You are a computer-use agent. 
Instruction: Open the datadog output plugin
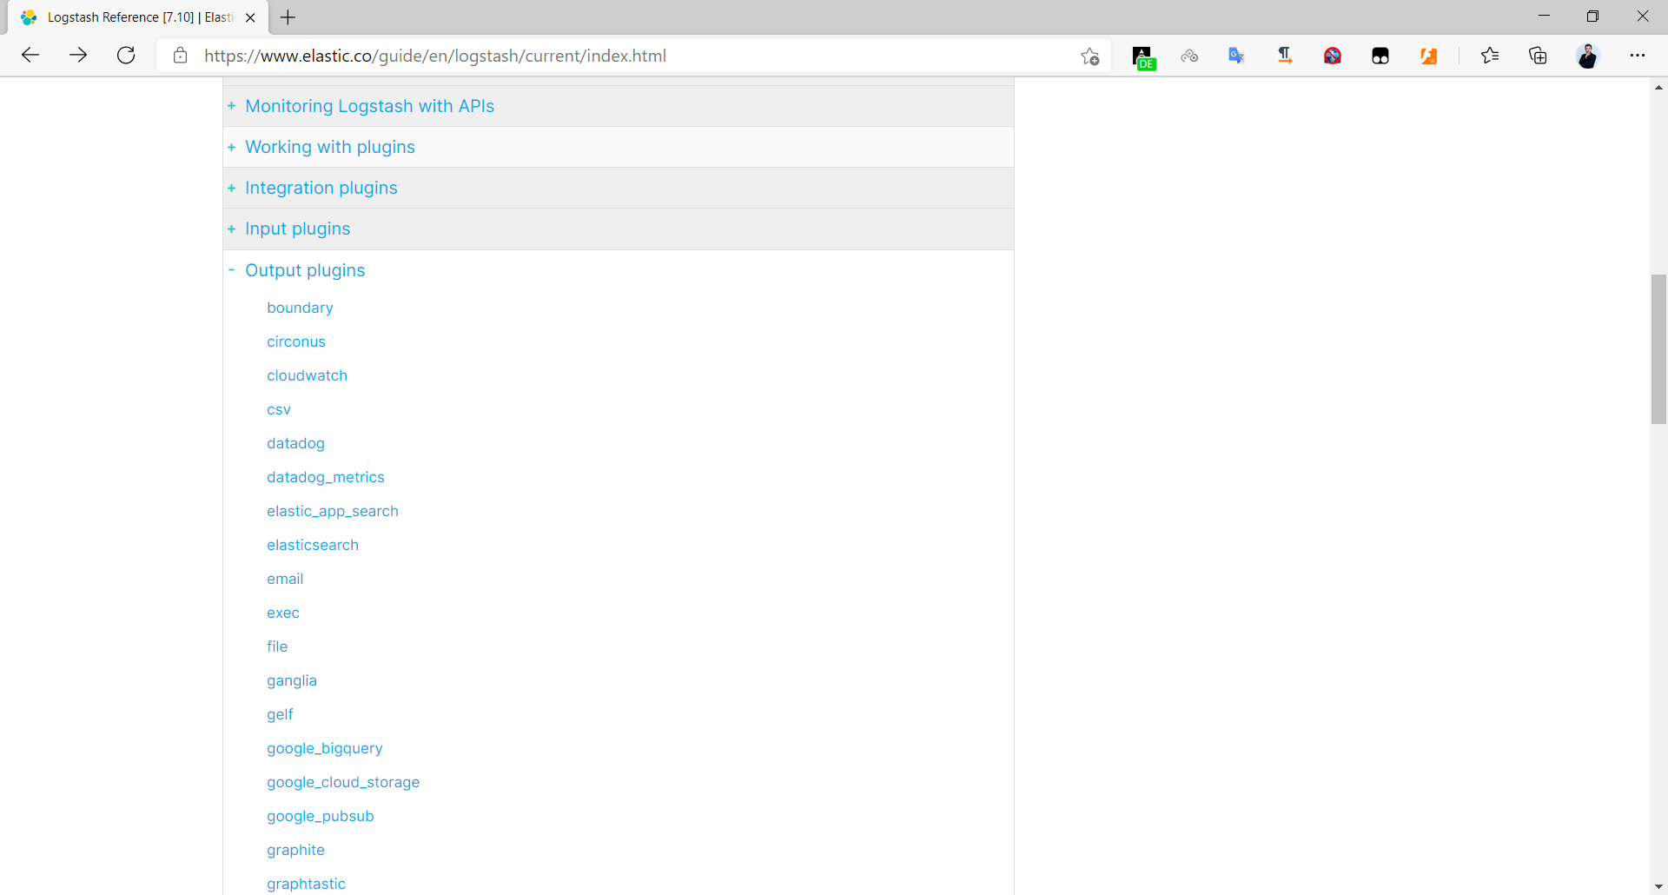click(295, 443)
